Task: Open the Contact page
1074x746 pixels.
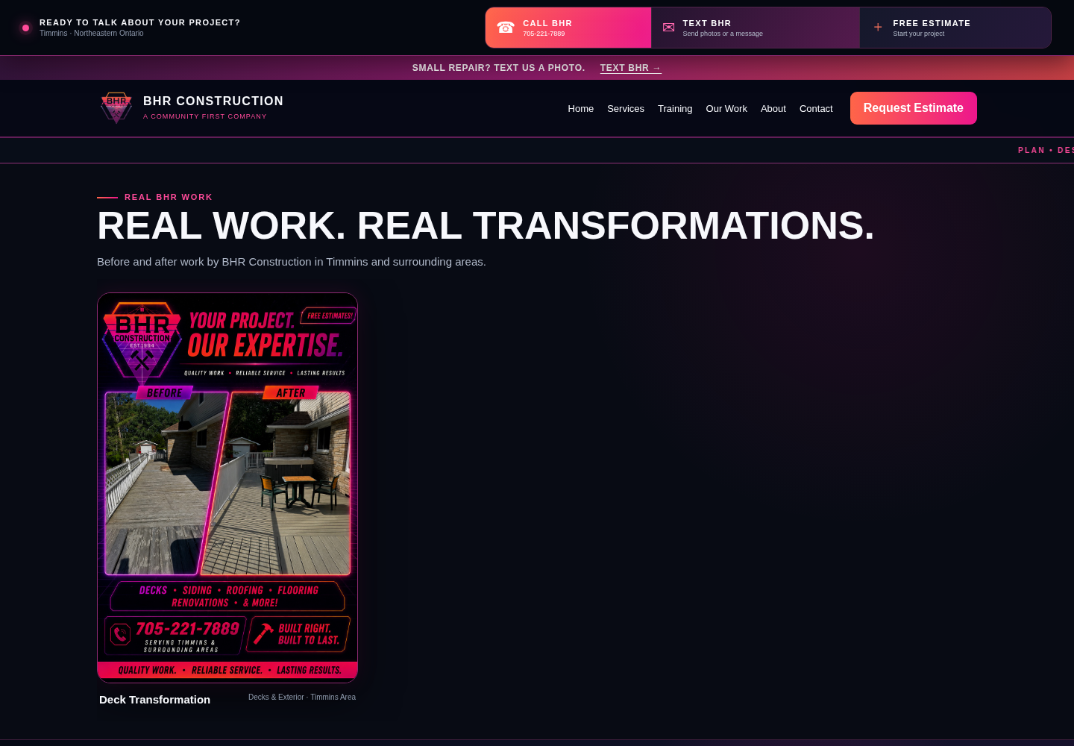Action: click(816, 109)
